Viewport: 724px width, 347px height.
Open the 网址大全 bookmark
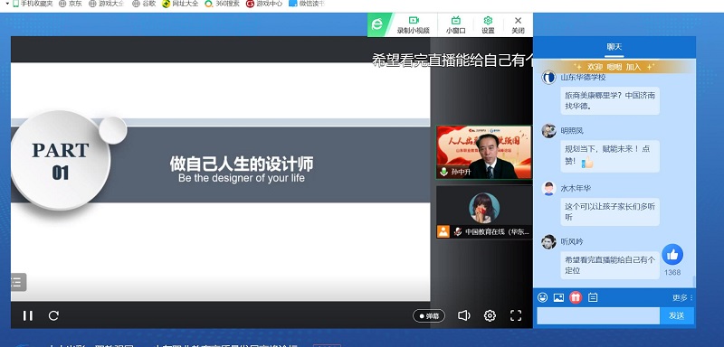180,4
